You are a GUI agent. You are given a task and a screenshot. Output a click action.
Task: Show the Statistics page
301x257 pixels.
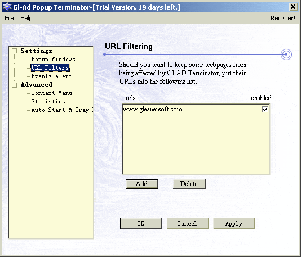[48, 101]
